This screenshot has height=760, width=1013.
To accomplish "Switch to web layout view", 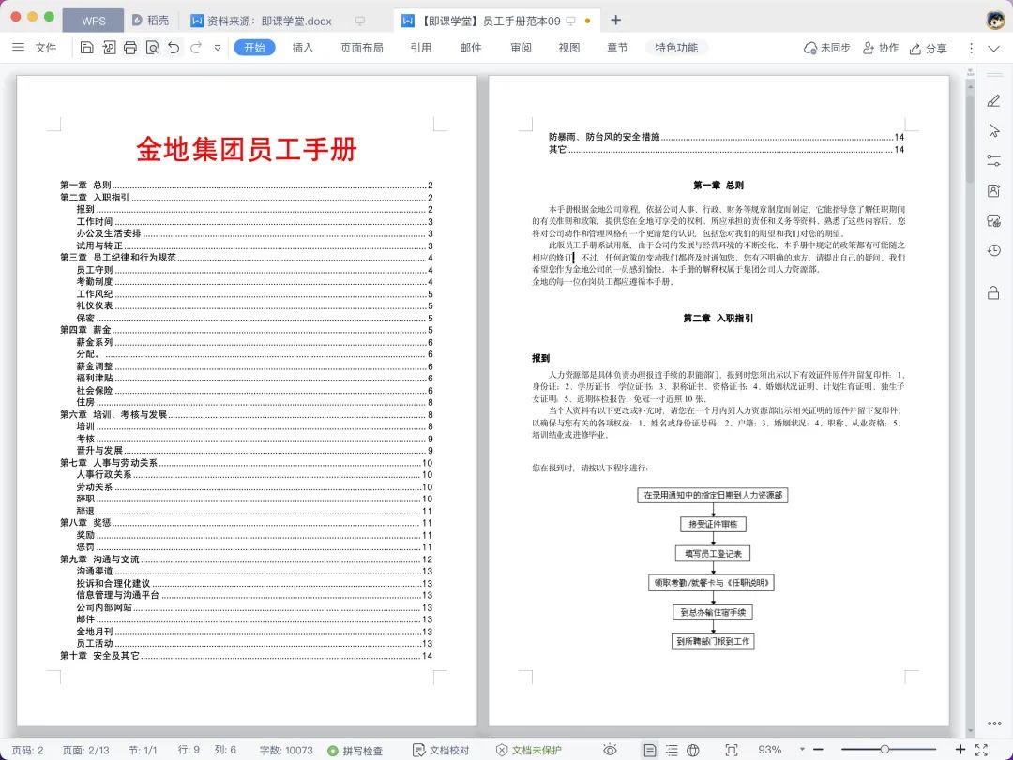I will coord(692,750).
